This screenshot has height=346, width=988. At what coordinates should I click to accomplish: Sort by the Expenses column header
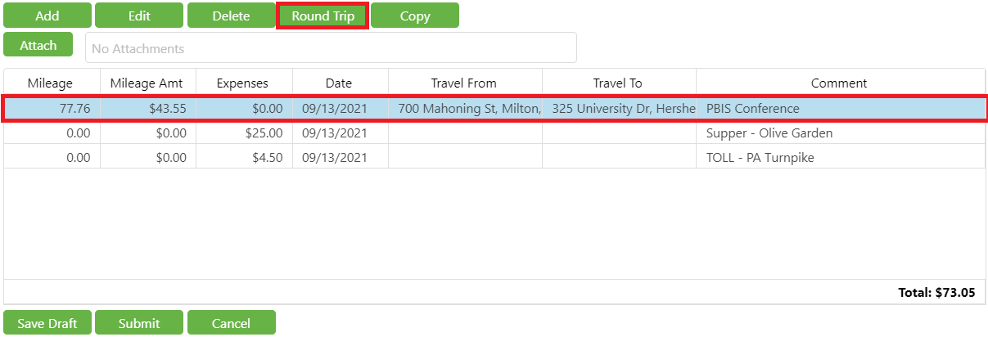(242, 83)
